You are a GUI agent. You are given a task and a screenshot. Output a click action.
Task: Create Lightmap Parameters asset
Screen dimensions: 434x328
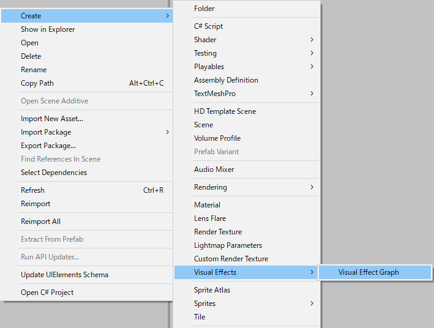point(247,245)
